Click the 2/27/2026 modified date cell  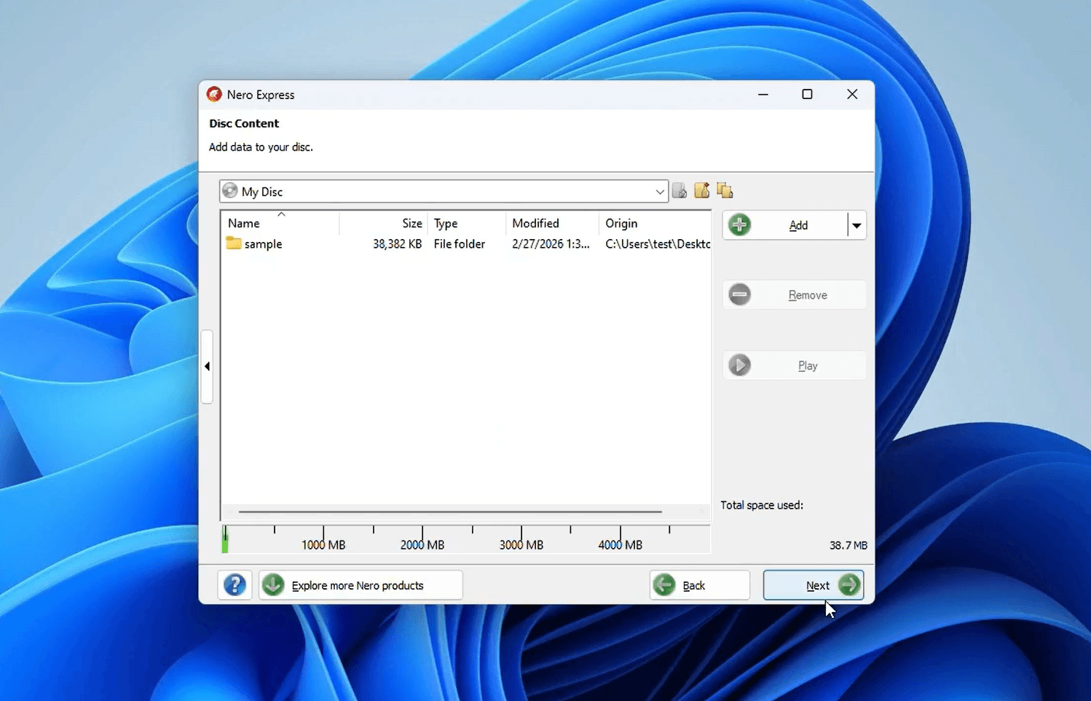(x=551, y=244)
